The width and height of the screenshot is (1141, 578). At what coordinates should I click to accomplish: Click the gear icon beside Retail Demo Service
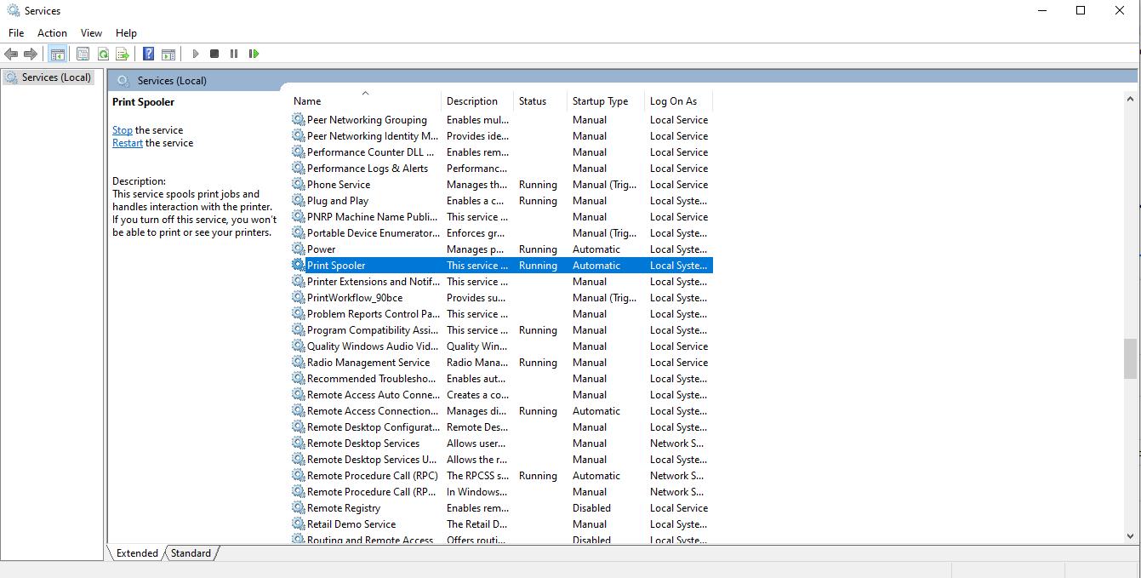tap(299, 524)
